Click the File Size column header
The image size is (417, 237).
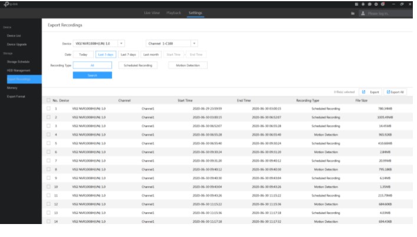click(x=362, y=100)
